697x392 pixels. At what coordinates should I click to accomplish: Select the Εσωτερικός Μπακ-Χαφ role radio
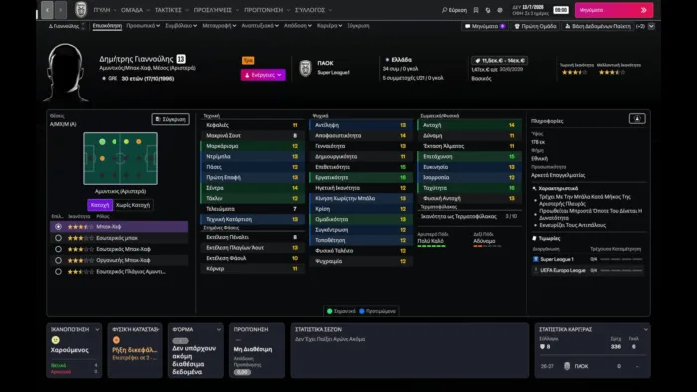(58, 249)
